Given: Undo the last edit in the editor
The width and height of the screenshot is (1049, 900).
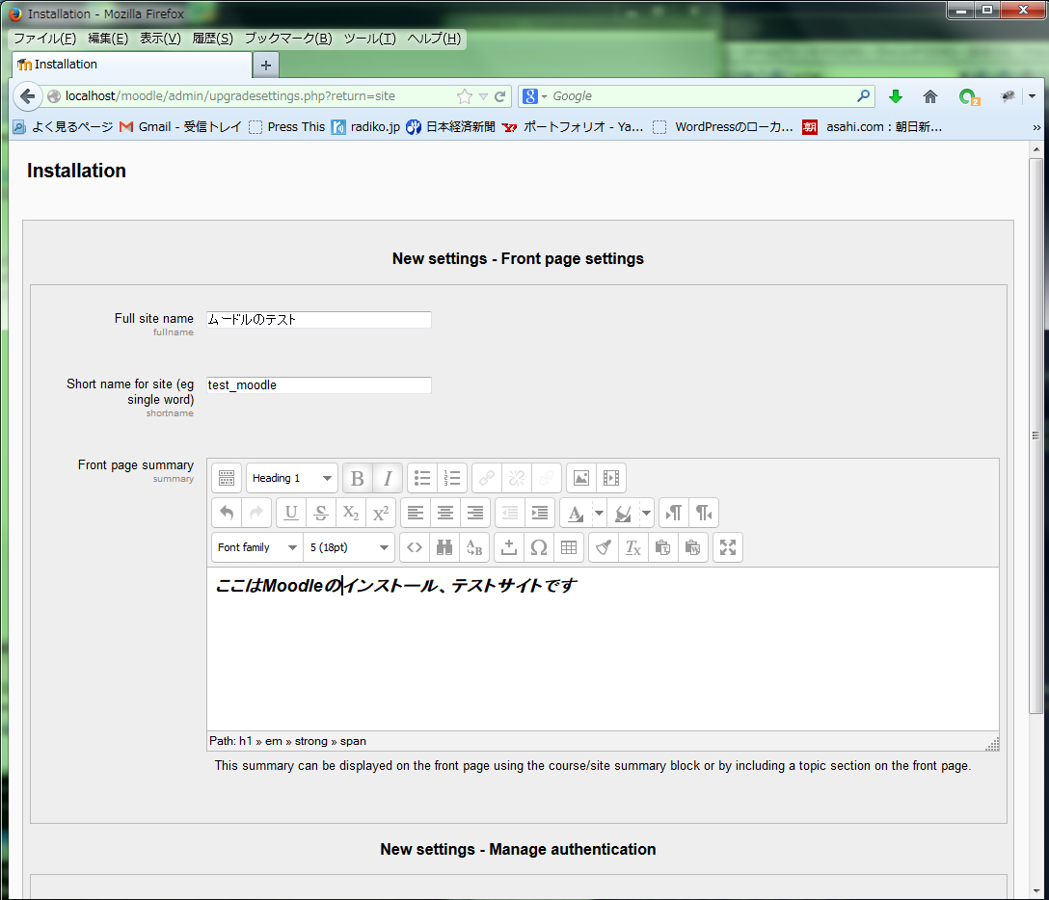Looking at the screenshot, I should [x=227, y=513].
